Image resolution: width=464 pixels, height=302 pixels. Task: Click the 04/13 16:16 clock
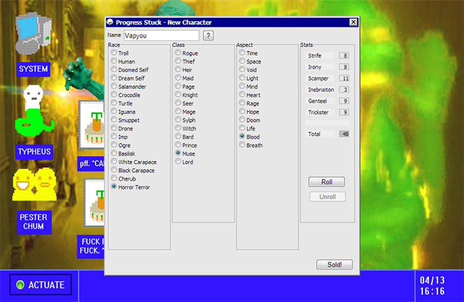coord(432,285)
